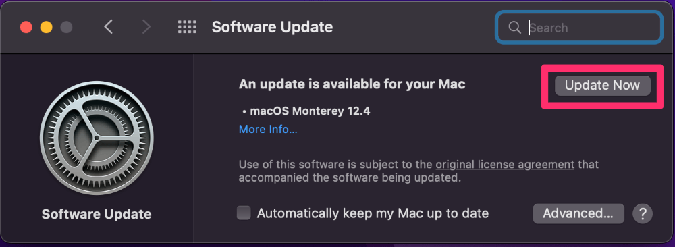Show all preferences via grid icon
Viewport: 675px width, 247px height.
pyautogui.click(x=187, y=27)
